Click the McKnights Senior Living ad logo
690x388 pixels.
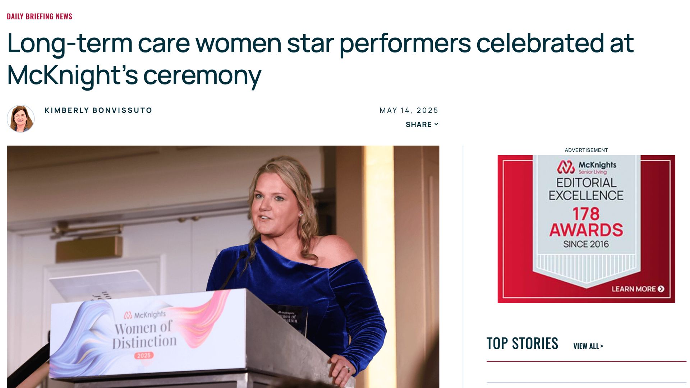pos(586,167)
